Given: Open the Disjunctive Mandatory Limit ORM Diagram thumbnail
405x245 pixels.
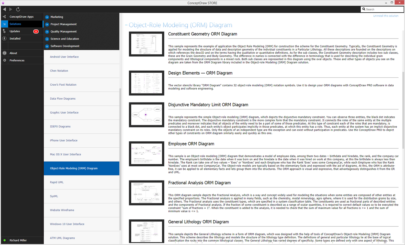Looking at the screenshot, I should (146, 115).
